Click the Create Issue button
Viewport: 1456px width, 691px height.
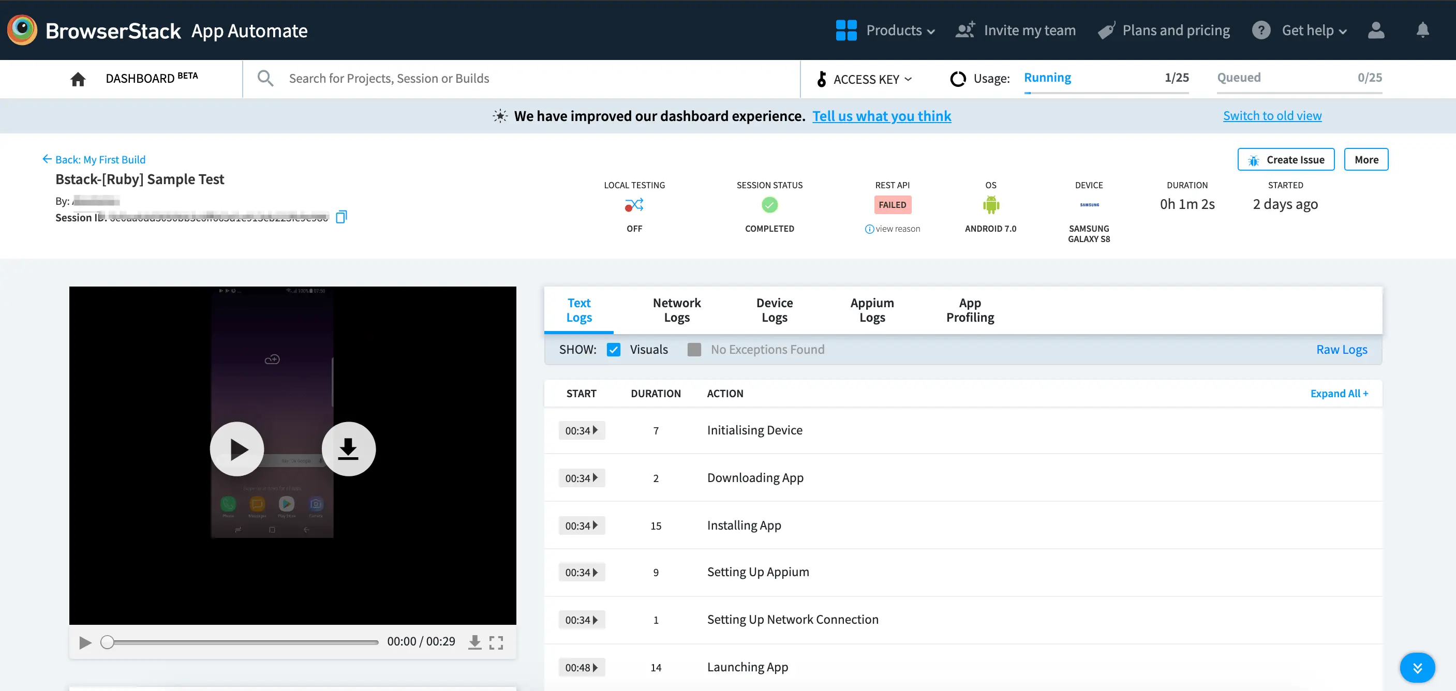point(1285,160)
